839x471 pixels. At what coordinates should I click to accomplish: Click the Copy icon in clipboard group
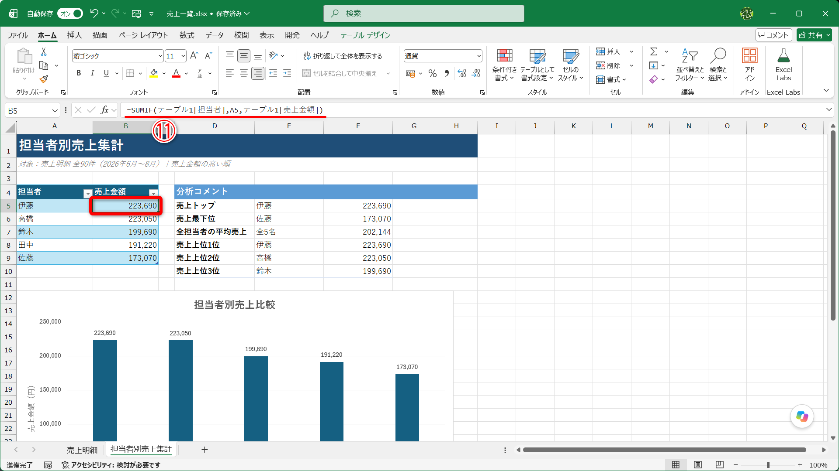(x=44, y=65)
